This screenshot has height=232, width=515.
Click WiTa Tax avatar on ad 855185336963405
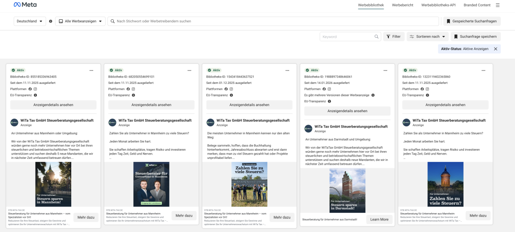click(x=14, y=122)
